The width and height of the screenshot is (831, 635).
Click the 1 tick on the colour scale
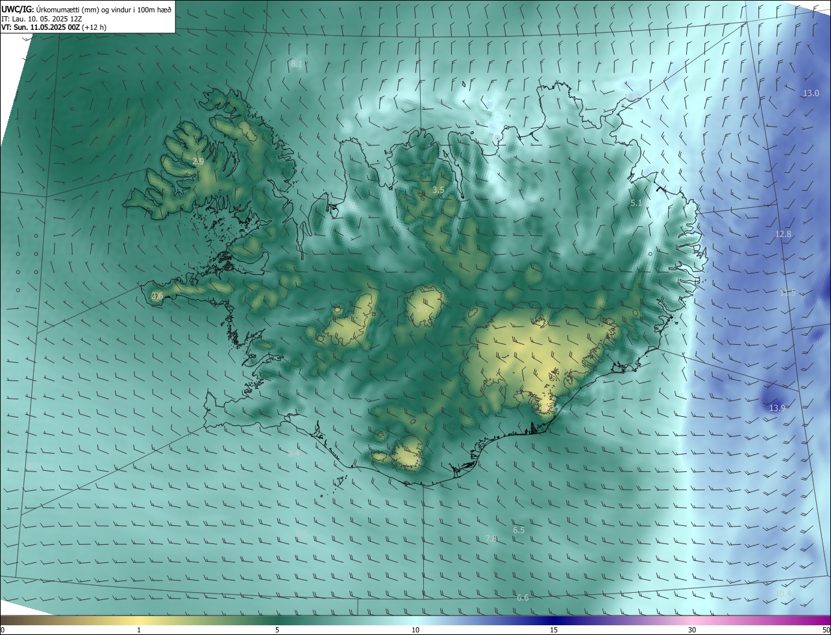(x=139, y=630)
